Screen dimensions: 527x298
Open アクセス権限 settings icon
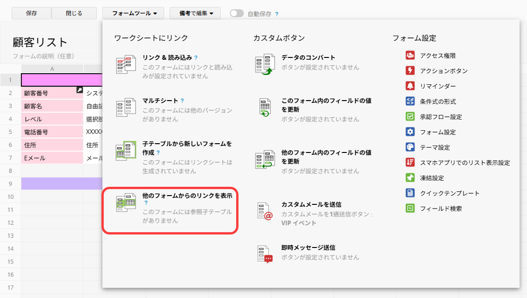[x=410, y=56]
